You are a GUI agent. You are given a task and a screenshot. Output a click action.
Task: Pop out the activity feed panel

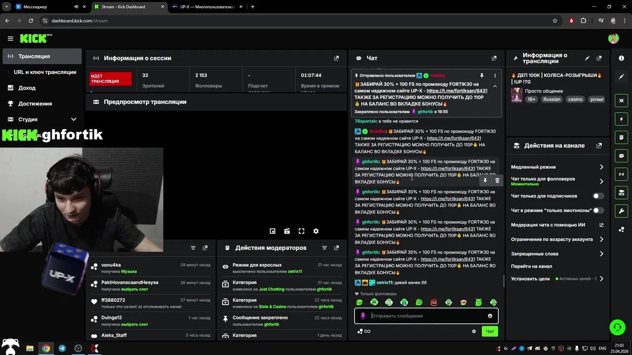pyautogui.click(x=205, y=248)
